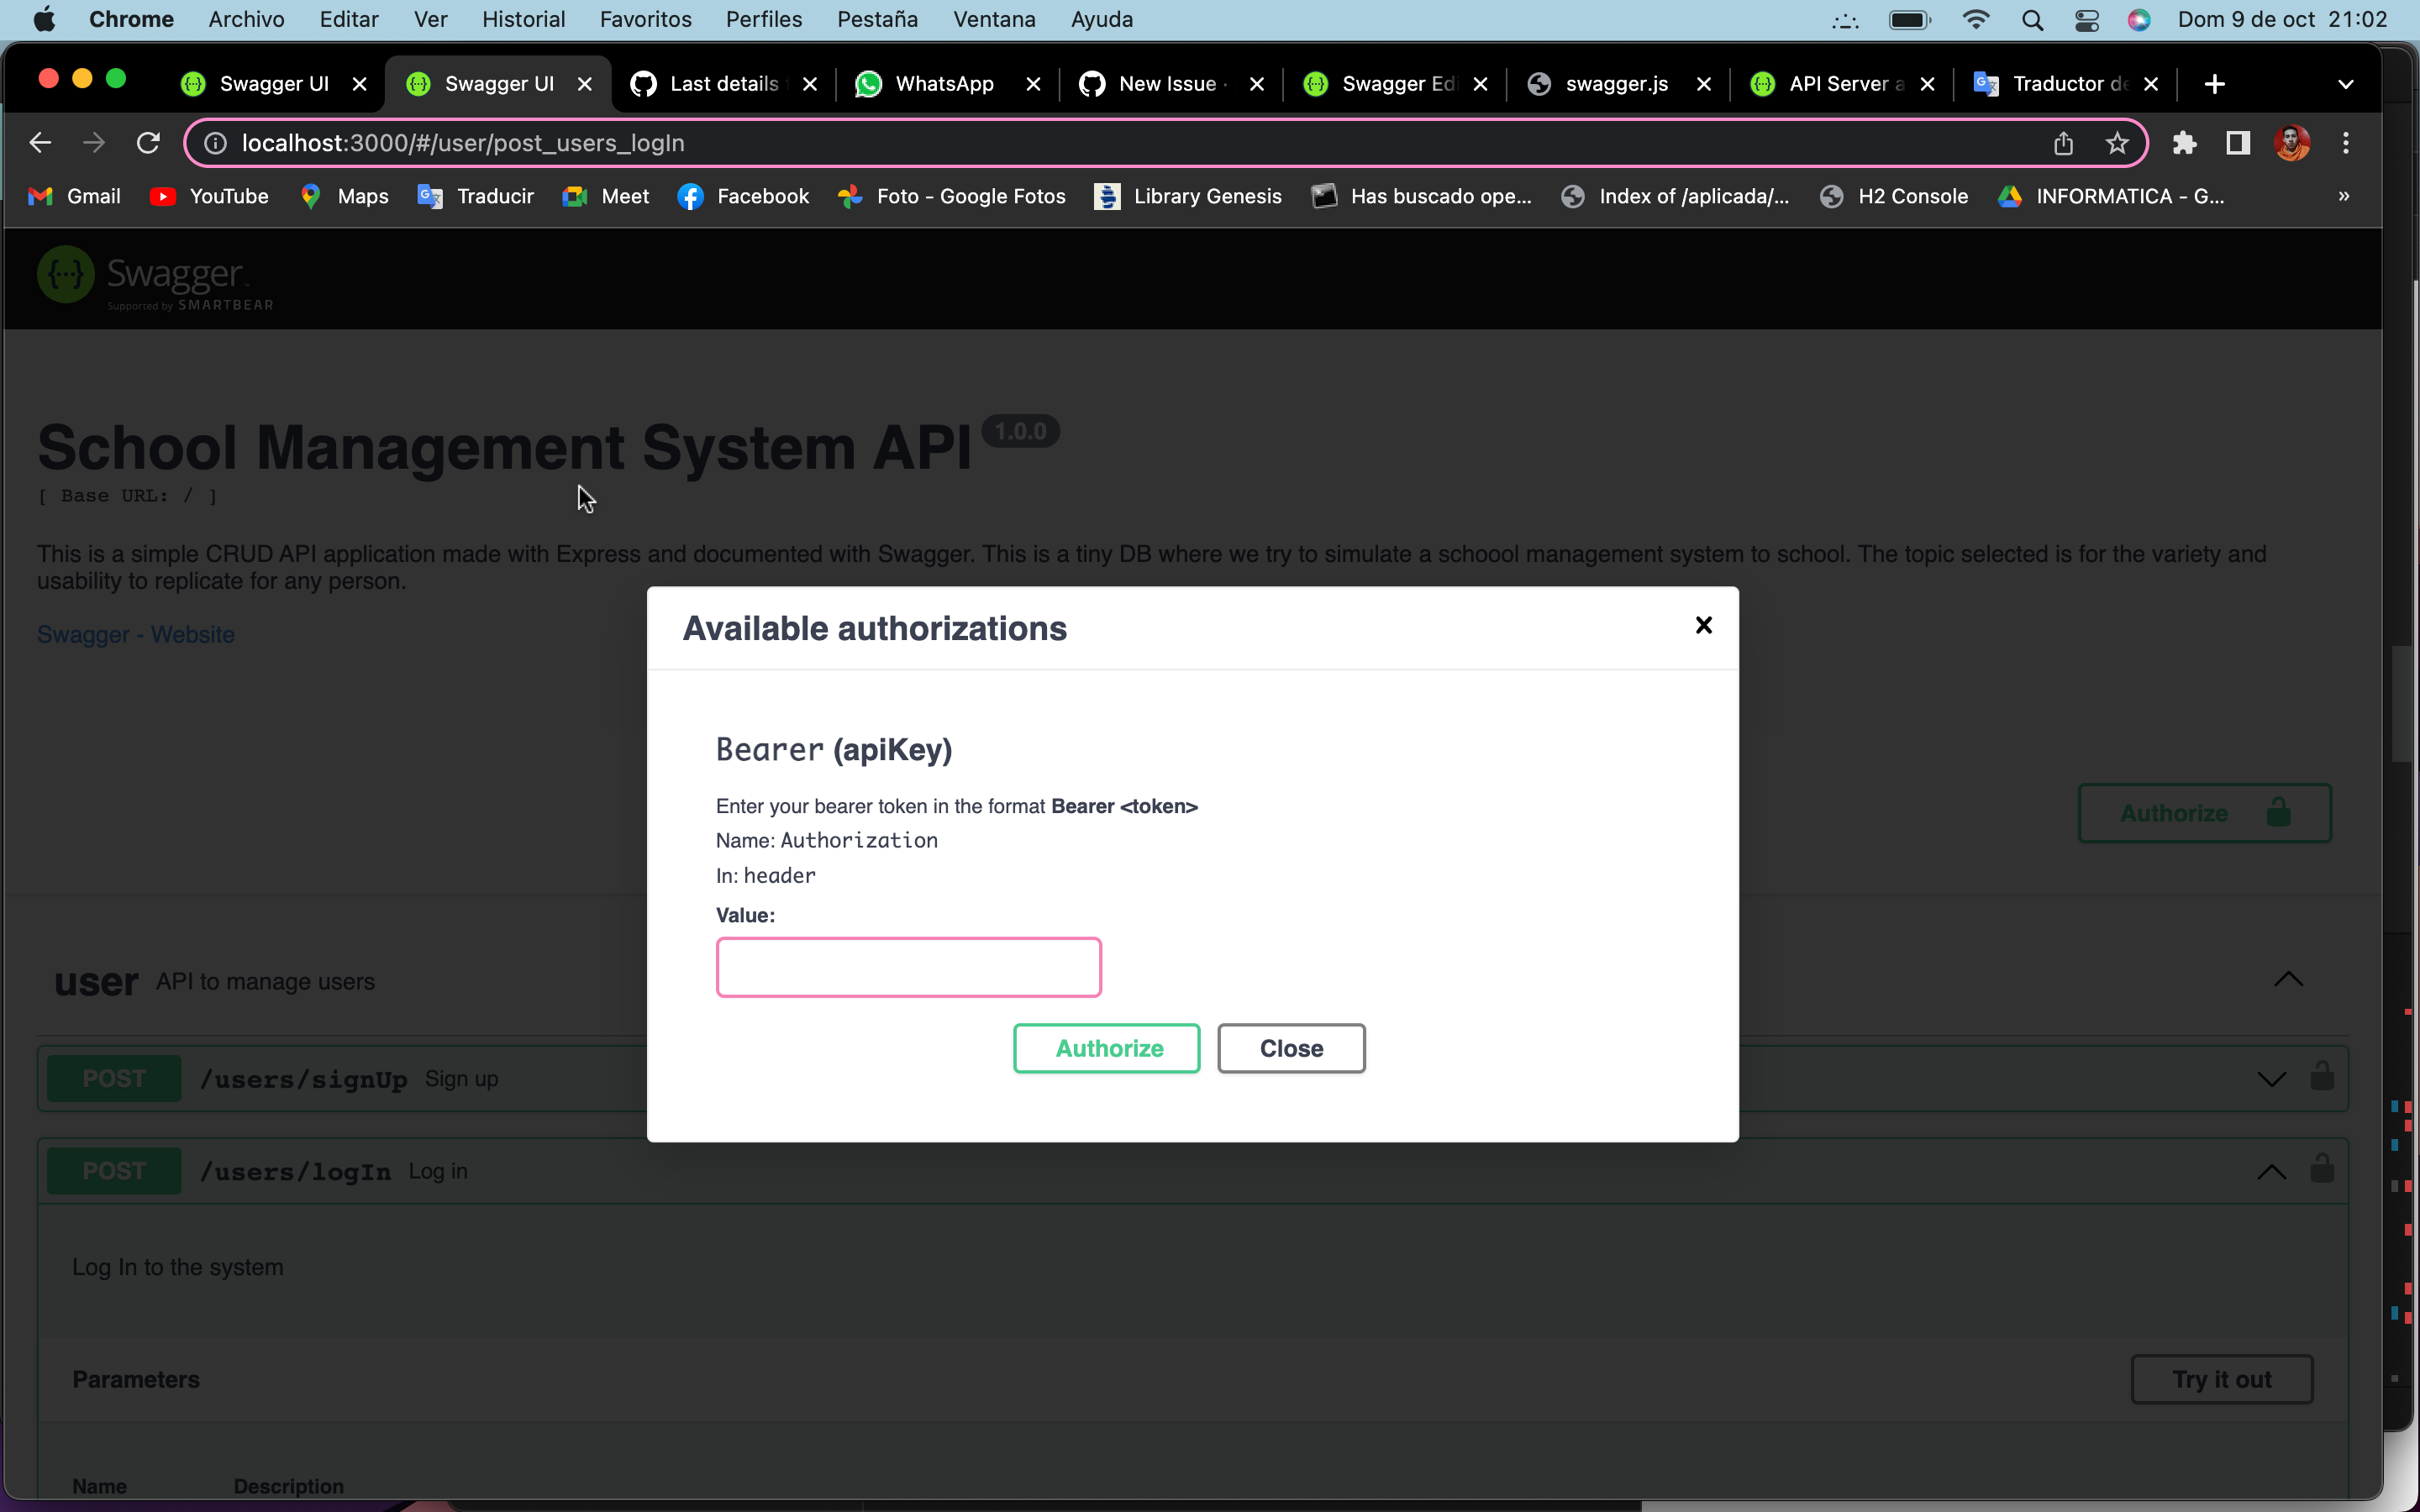Go back using the browser back arrow
The image size is (2420, 1512).
pyautogui.click(x=40, y=143)
